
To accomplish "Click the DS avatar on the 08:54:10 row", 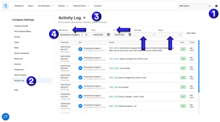I will tap(80, 59).
